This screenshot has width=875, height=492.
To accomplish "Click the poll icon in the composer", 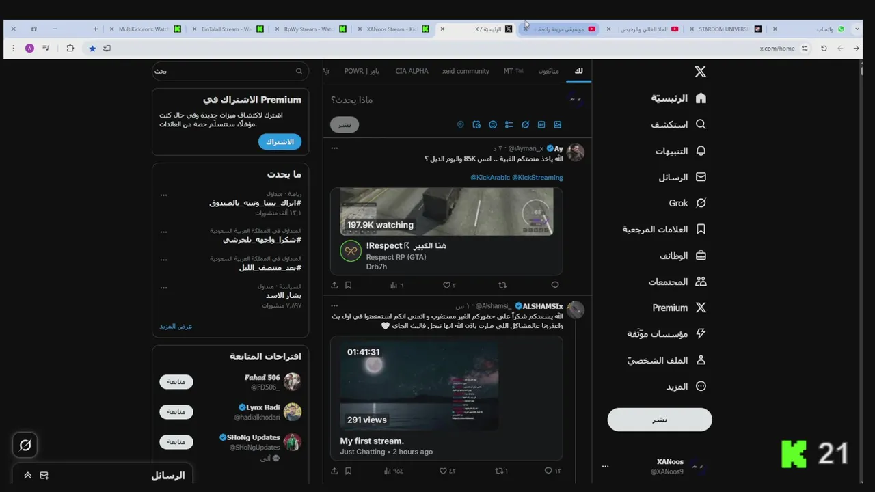I will point(509,125).
